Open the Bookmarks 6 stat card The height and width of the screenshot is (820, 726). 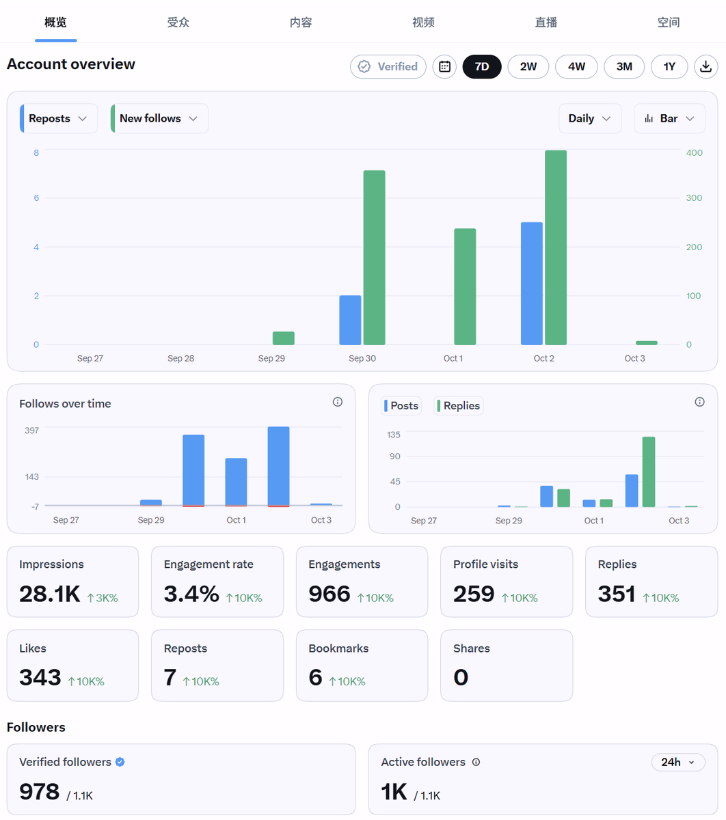coord(362,666)
